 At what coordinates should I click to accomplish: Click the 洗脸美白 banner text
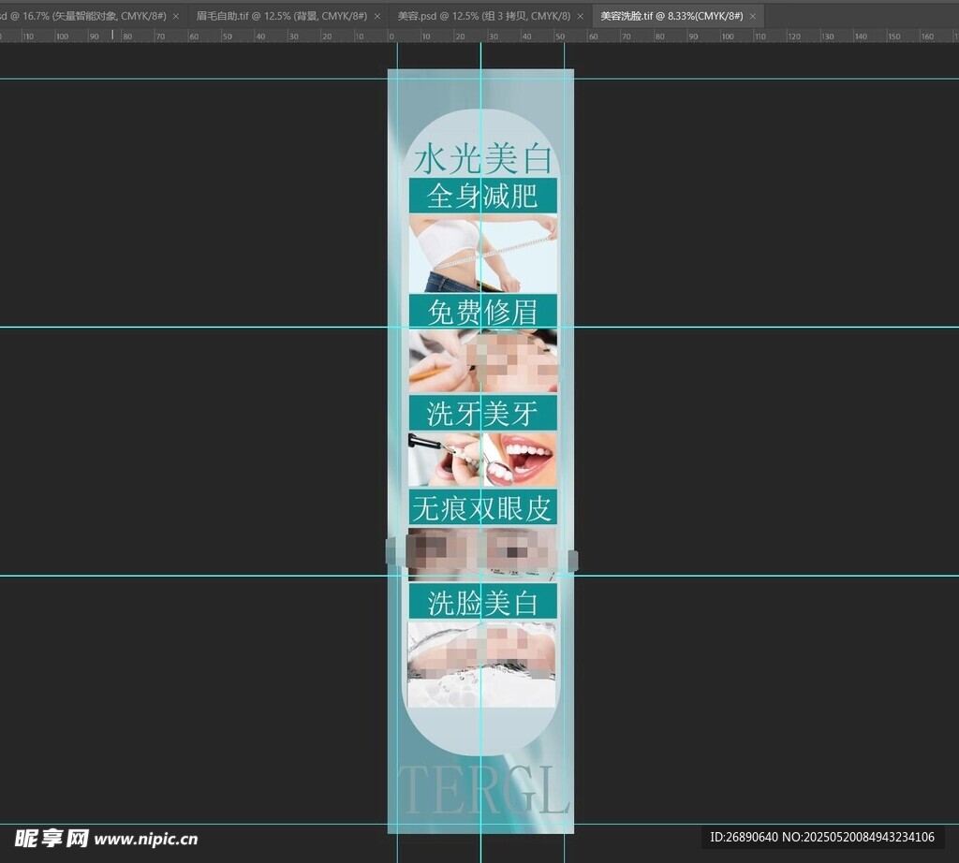click(x=482, y=603)
